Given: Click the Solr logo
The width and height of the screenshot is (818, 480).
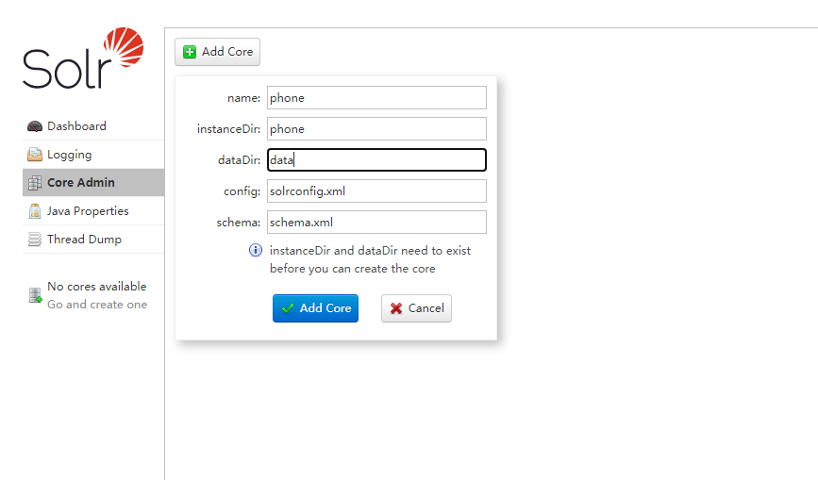Looking at the screenshot, I should click(x=83, y=59).
